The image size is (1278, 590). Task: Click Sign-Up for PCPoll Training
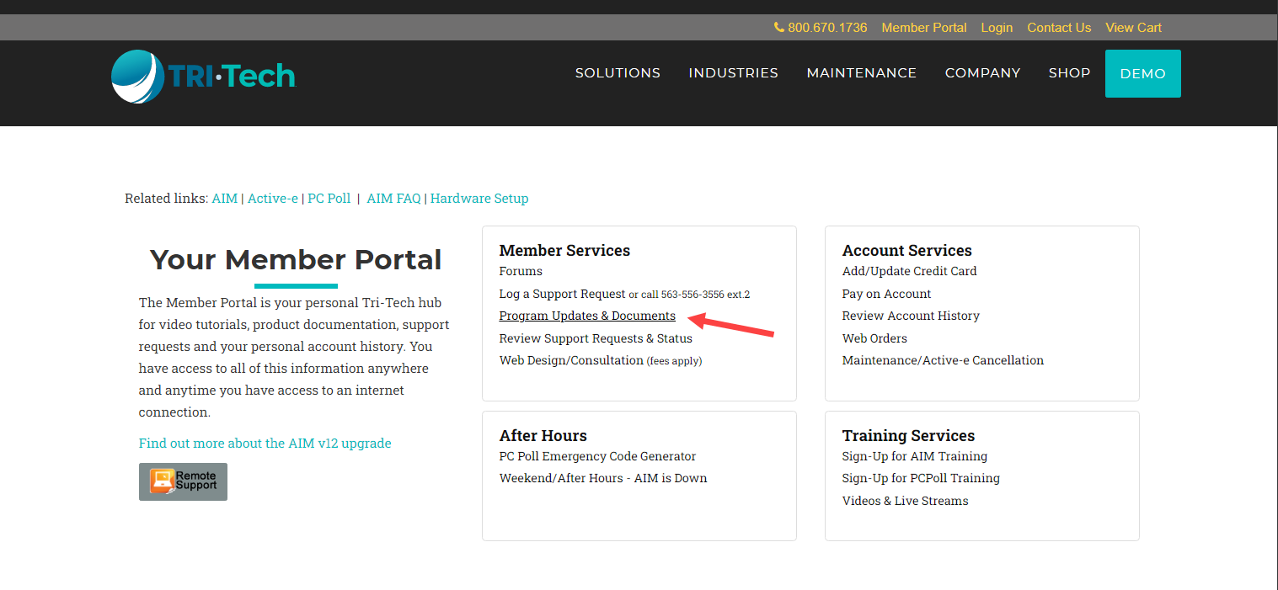(921, 478)
